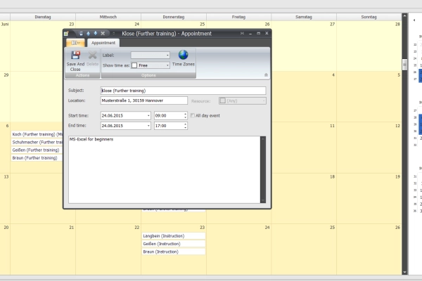The image size is (422, 281).
Task: Click calendar scrollbar down arrow
Action: 404,272
